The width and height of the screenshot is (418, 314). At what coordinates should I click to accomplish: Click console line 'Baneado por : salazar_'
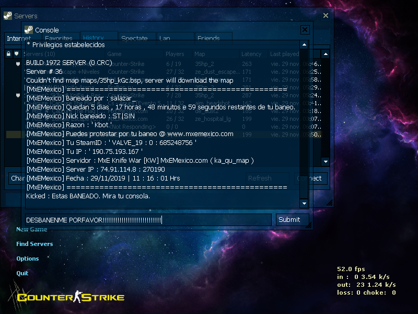(81, 98)
